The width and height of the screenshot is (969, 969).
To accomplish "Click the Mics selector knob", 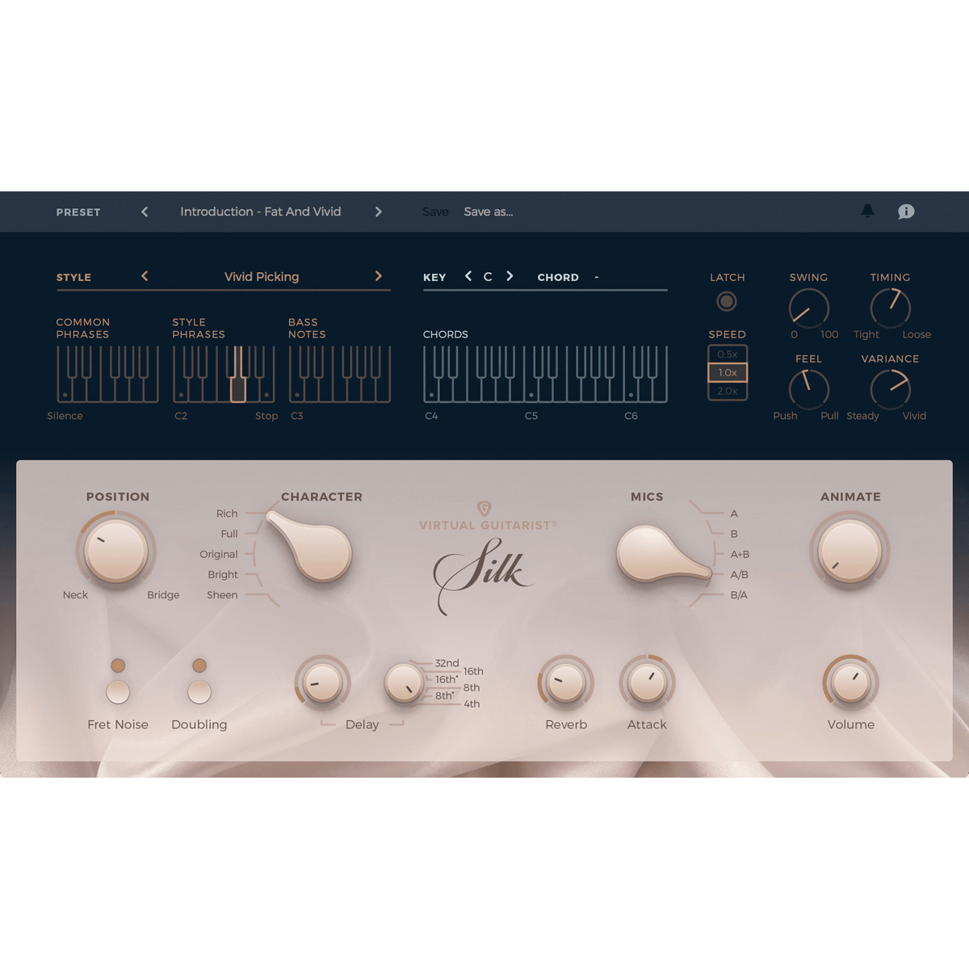I will tap(652, 554).
